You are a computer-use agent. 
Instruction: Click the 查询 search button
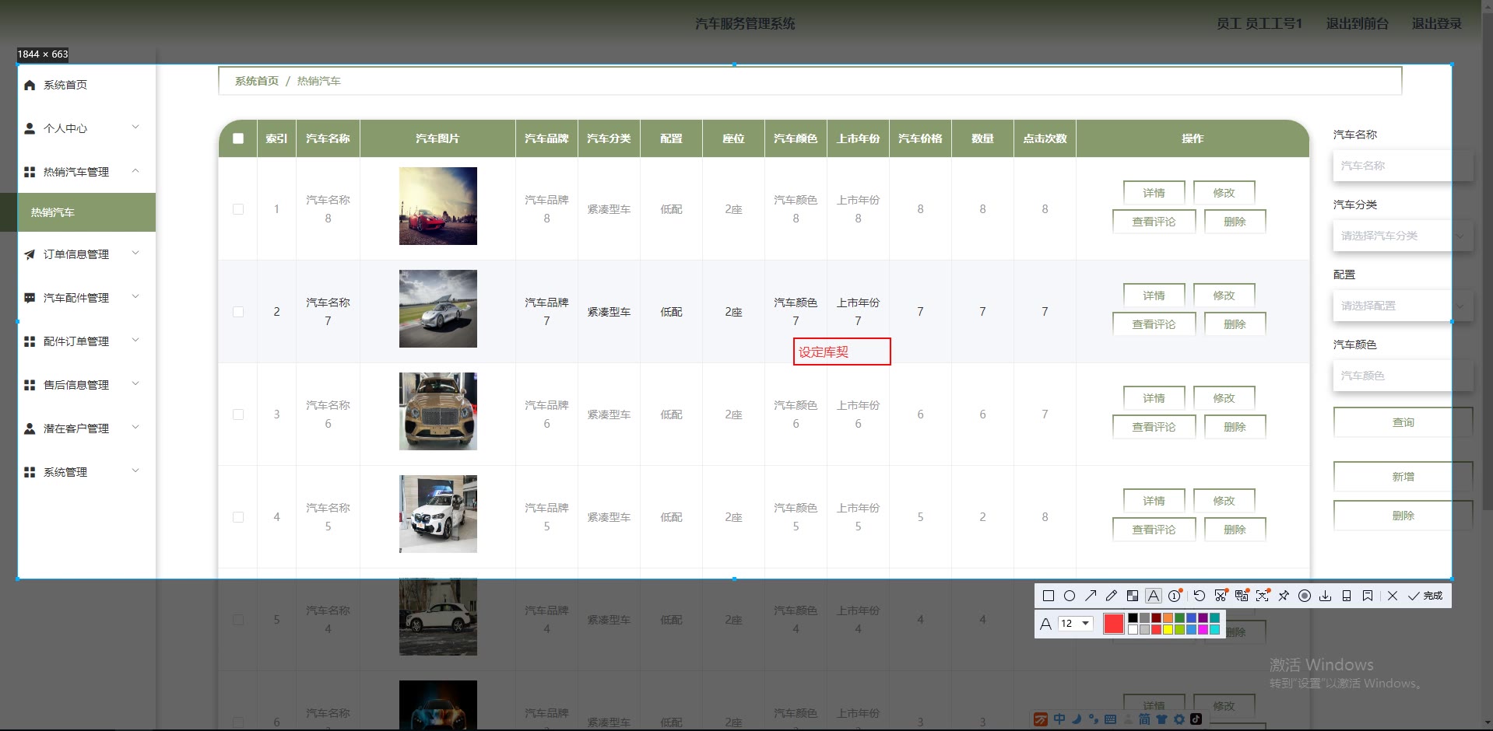coord(1402,422)
